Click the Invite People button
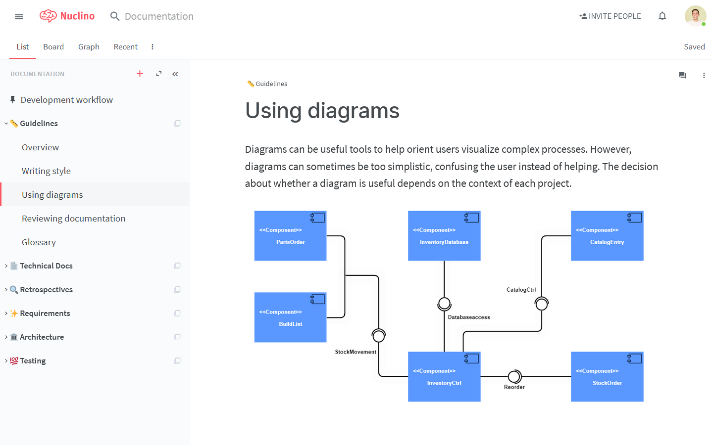The image size is (713, 445). pos(610,16)
